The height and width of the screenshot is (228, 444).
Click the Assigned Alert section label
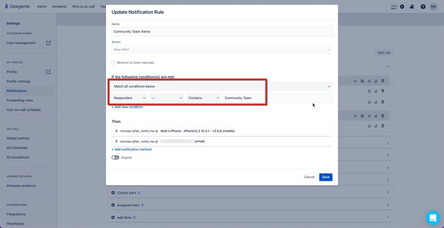128,205
